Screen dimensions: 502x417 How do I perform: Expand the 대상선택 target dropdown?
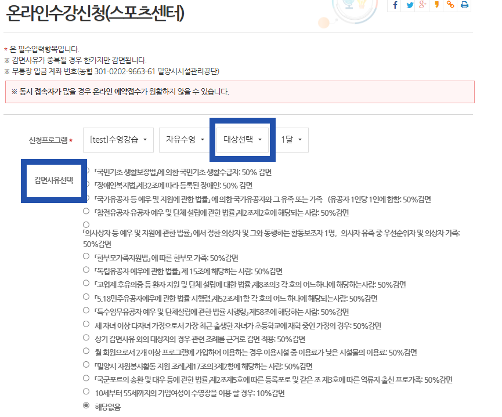point(243,140)
